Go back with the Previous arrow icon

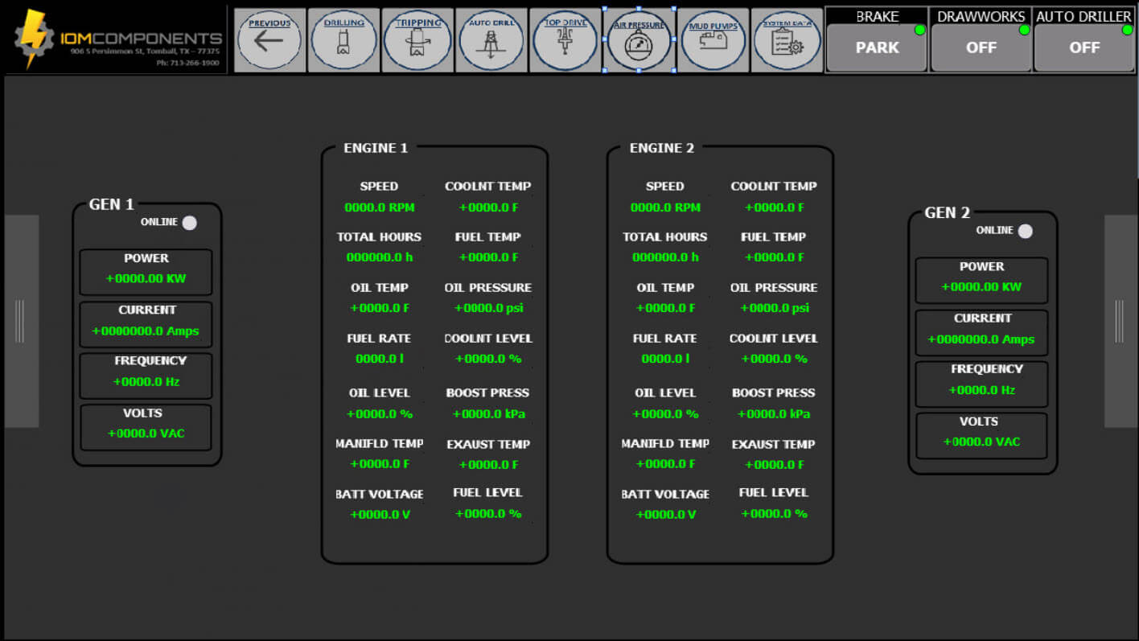coord(269,40)
